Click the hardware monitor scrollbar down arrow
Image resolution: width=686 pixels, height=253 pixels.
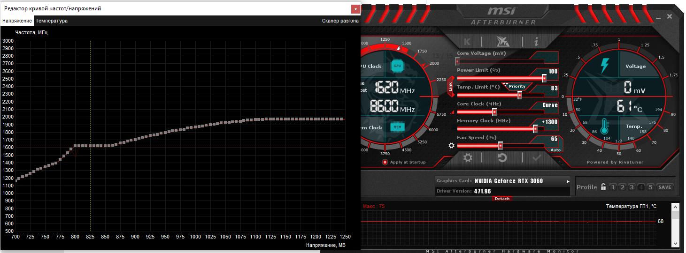(676, 243)
